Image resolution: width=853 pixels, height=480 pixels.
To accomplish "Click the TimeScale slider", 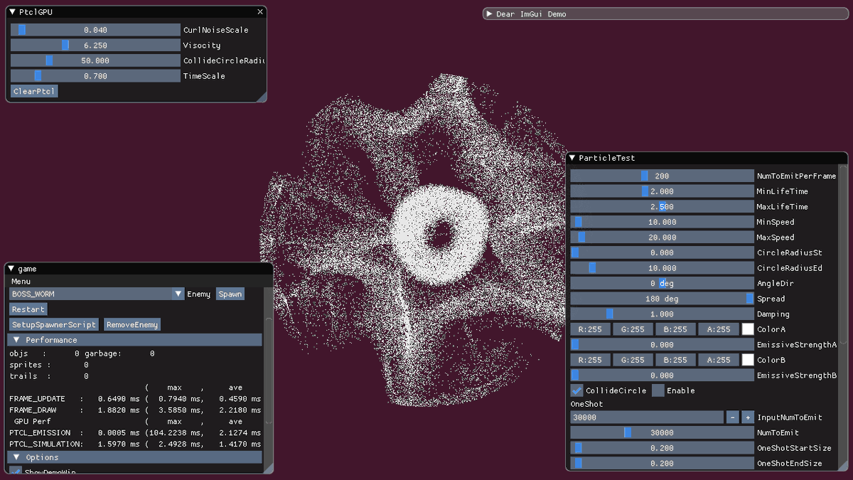I will coord(95,76).
